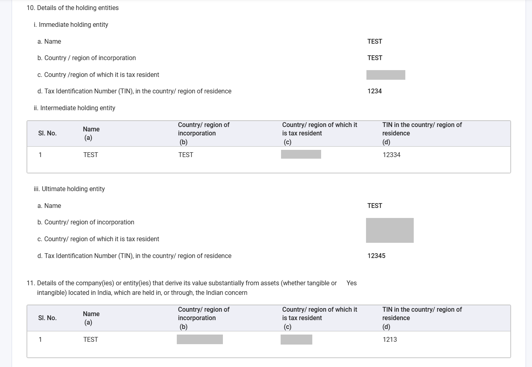Image resolution: width=532 pixels, height=367 pixels.
Task: Click the Yes answer for question 11
Action: click(x=352, y=283)
